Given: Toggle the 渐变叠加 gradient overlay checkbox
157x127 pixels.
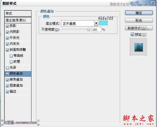Looking at the screenshot, I should 7,80.
